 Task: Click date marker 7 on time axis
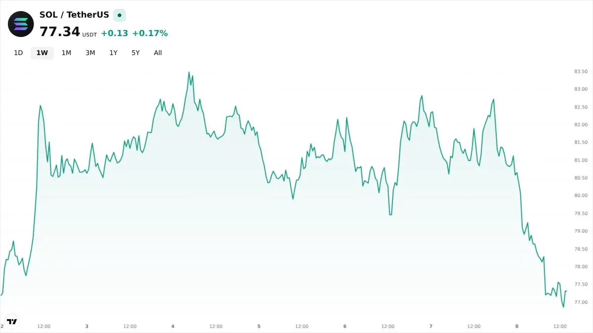coord(431,326)
